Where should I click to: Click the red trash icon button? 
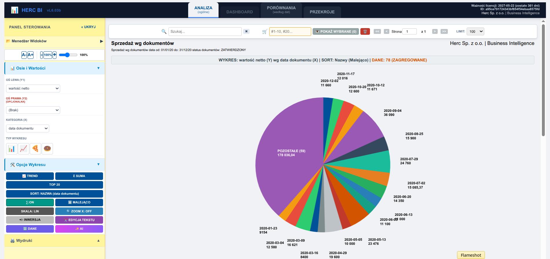click(x=365, y=32)
